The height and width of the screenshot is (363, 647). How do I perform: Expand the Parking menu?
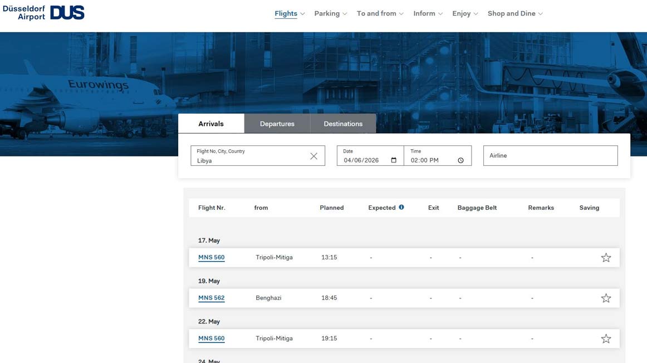point(331,13)
